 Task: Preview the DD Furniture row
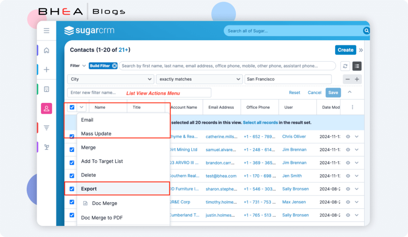pyautogui.click(x=348, y=189)
